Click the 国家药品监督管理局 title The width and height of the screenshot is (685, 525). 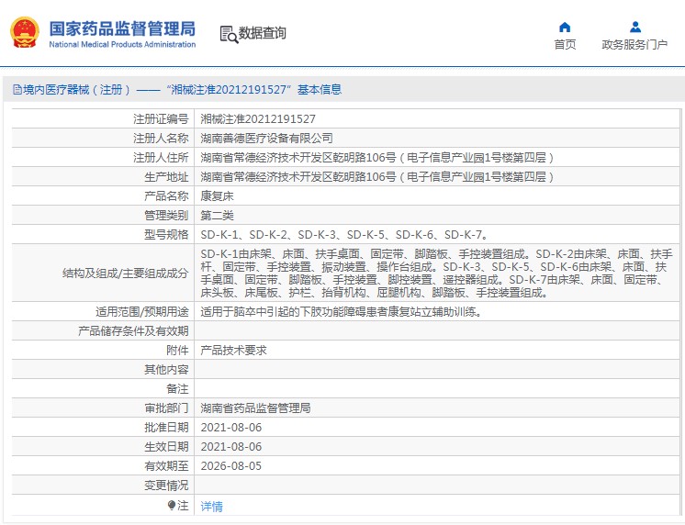122,28
